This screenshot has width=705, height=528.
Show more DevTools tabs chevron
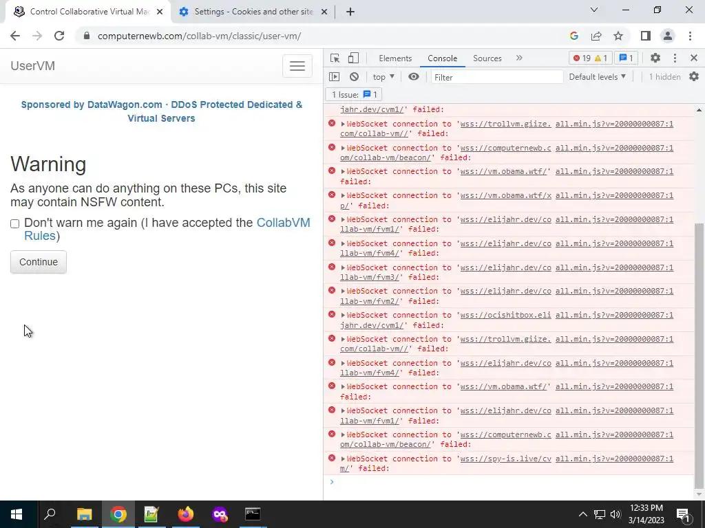point(519,58)
